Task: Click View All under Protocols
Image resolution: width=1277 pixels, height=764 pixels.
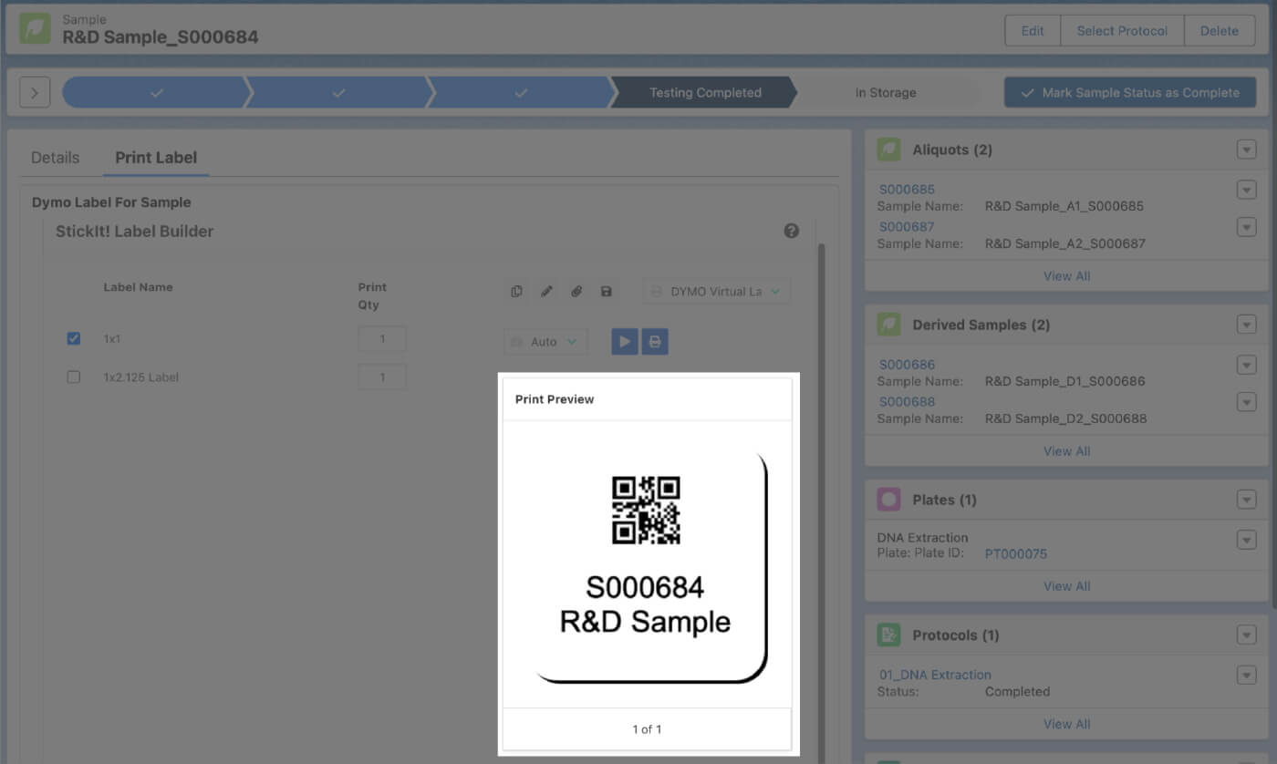Action: click(1066, 725)
